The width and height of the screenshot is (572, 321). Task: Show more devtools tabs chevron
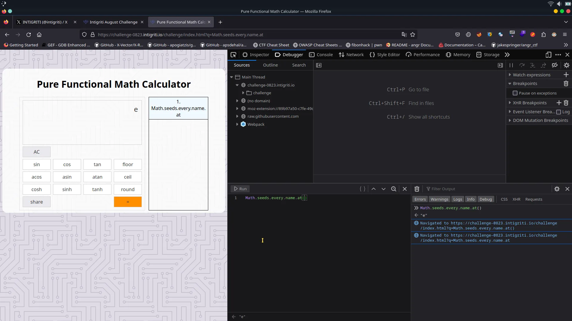(507, 55)
